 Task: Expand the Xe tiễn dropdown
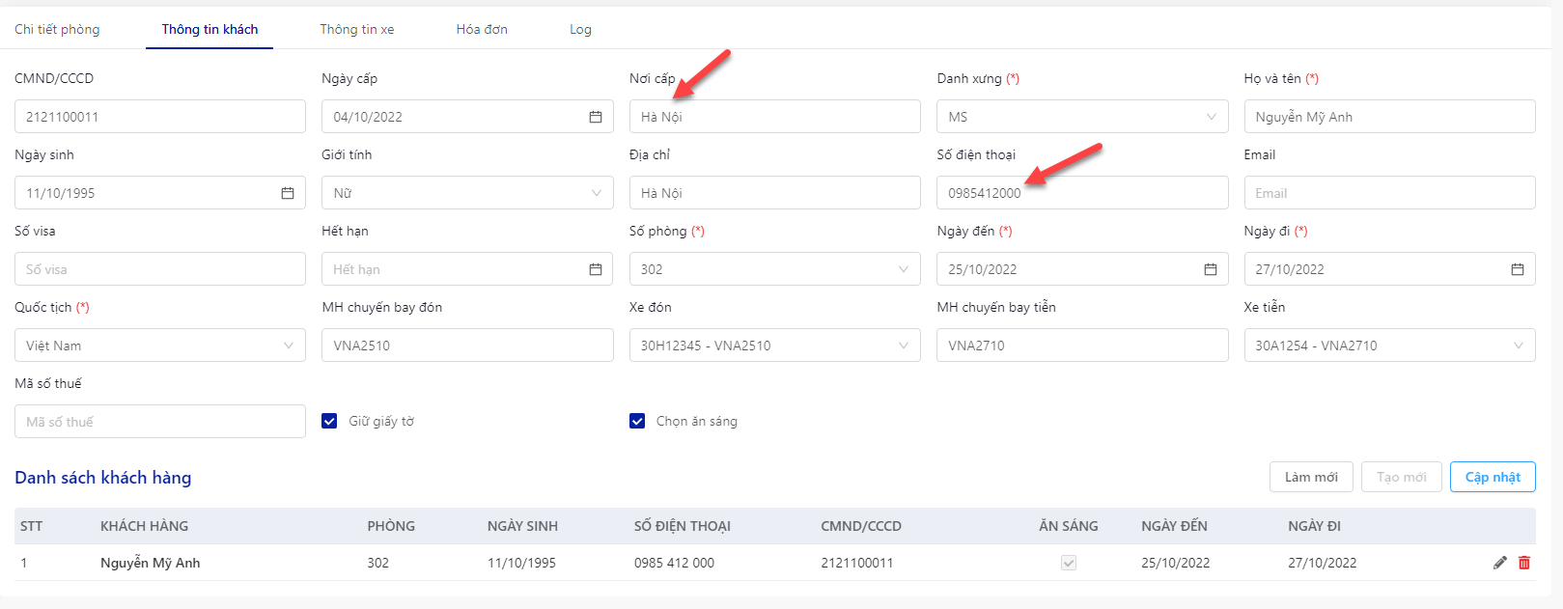pos(1389,346)
